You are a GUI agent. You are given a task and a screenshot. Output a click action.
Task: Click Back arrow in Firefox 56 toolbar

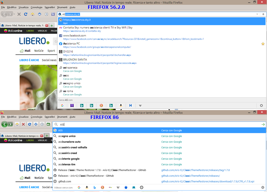pyautogui.click(x=4, y=14)
